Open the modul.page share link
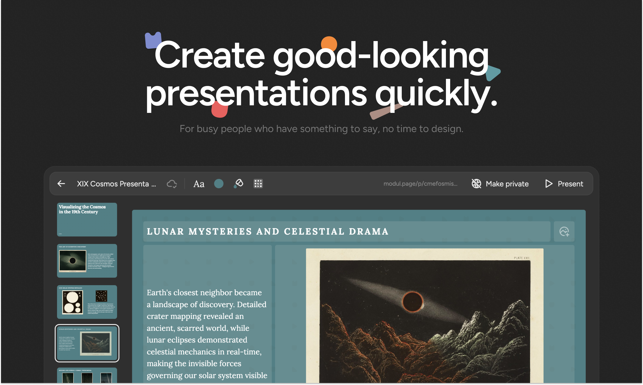The width and height of the screenshot is (643, 385). pos(420,184)
